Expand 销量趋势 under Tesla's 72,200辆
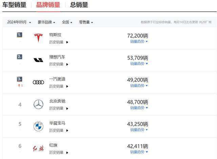Viewport: 217px width, 159px height. (139, 41)
